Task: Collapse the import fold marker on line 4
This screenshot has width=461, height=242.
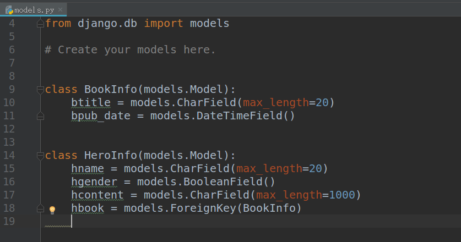Action: pos(40,24)
